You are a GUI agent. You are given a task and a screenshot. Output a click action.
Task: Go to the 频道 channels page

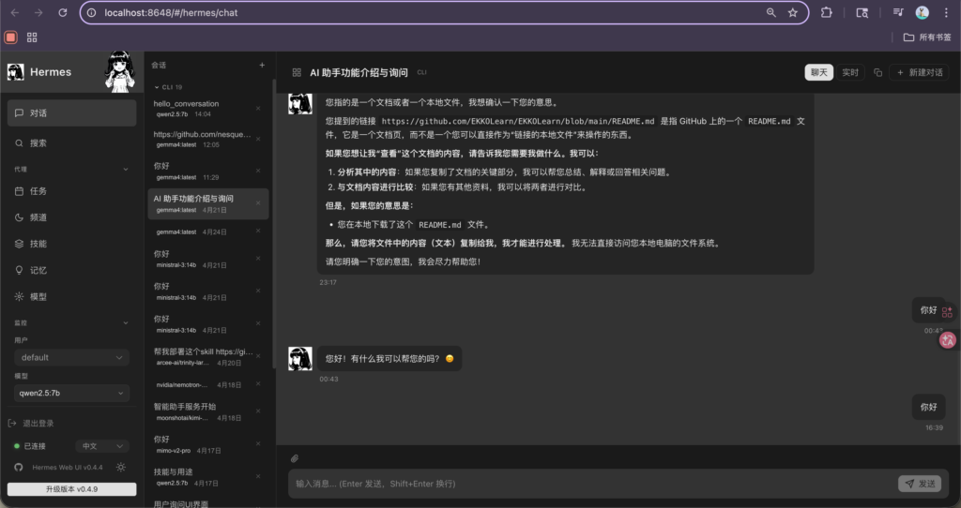(71, 217)
